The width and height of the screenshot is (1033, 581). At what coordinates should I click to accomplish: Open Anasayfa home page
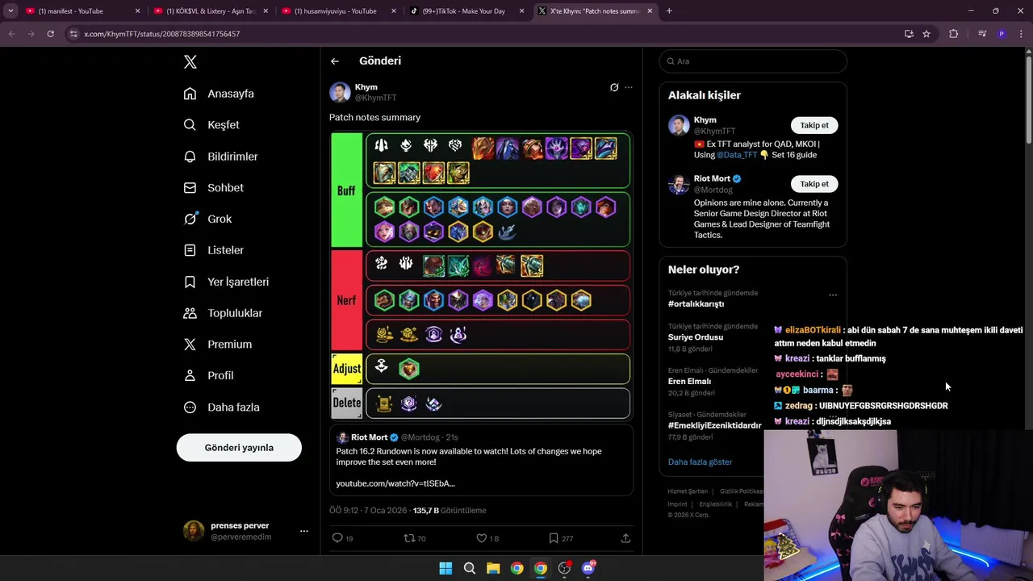tap(219, 94)
